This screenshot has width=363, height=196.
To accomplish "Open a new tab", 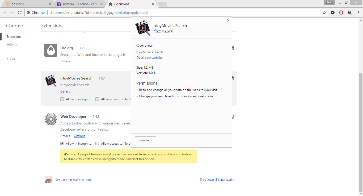I will 162,4.
